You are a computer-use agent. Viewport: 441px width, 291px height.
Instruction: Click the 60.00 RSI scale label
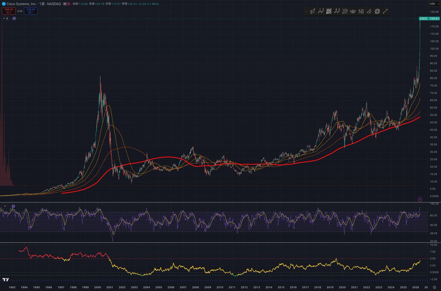click(434, 216)
